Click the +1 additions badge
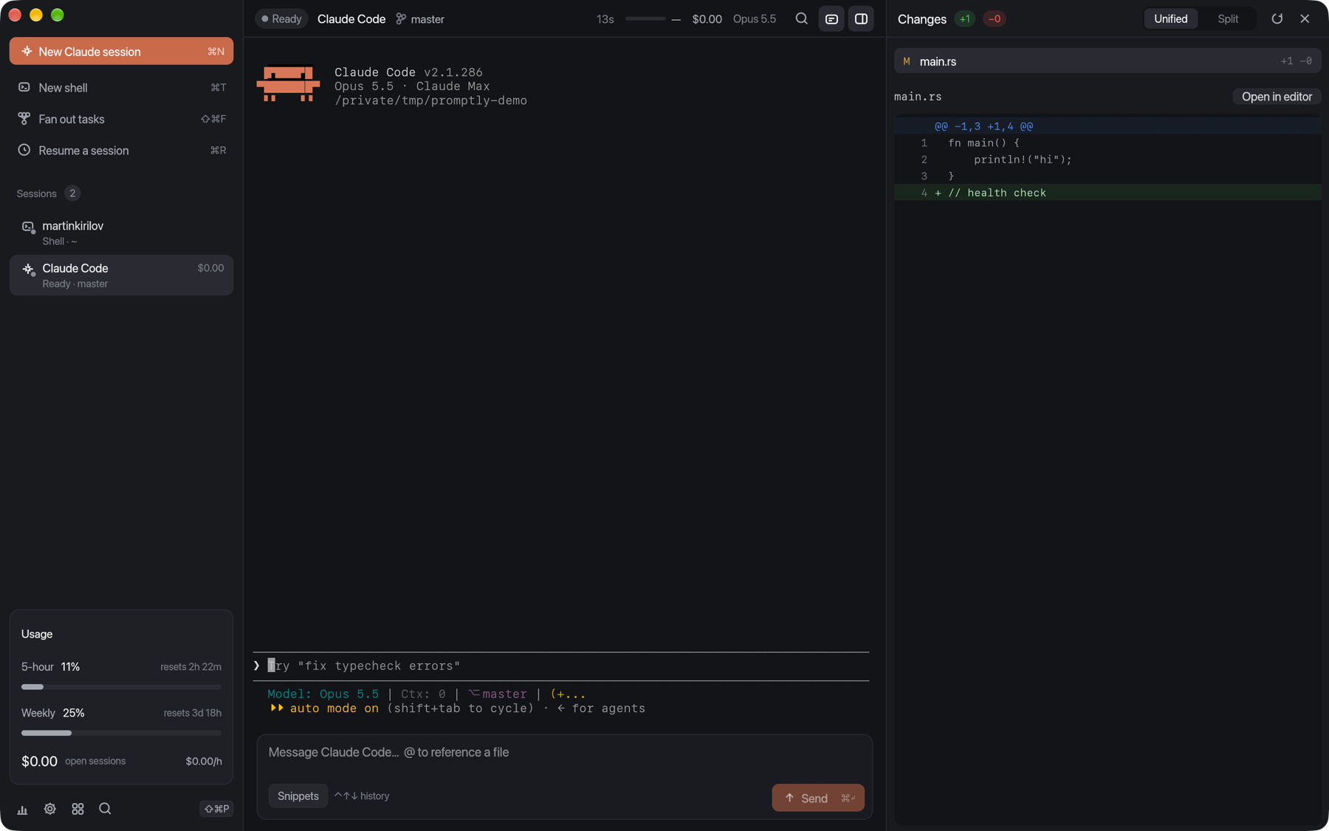The height and width of the screenshot is (831, 1329). tap(964, 18)
